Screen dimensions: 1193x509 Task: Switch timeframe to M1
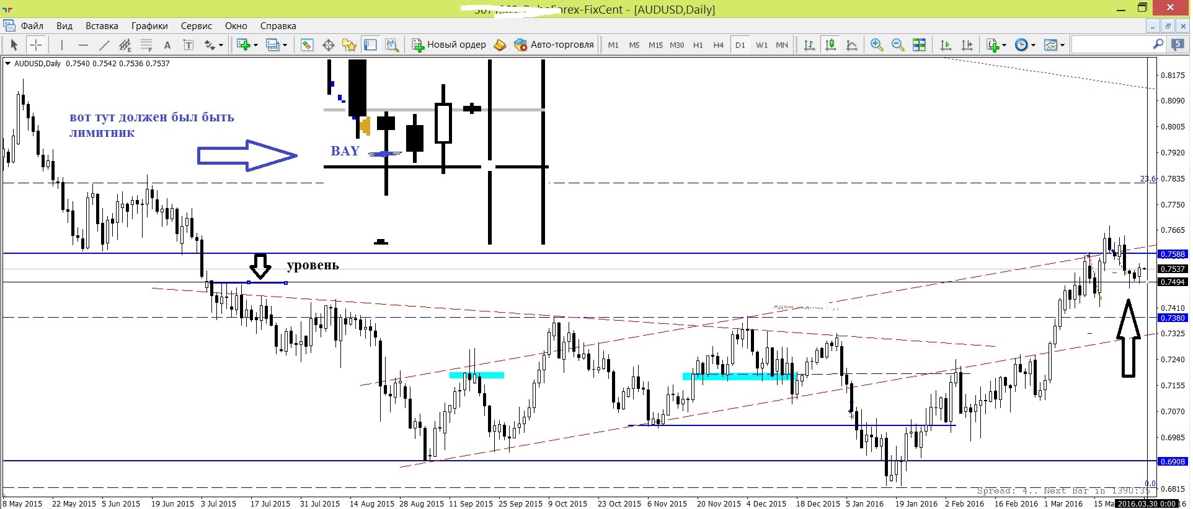(613, 45)
